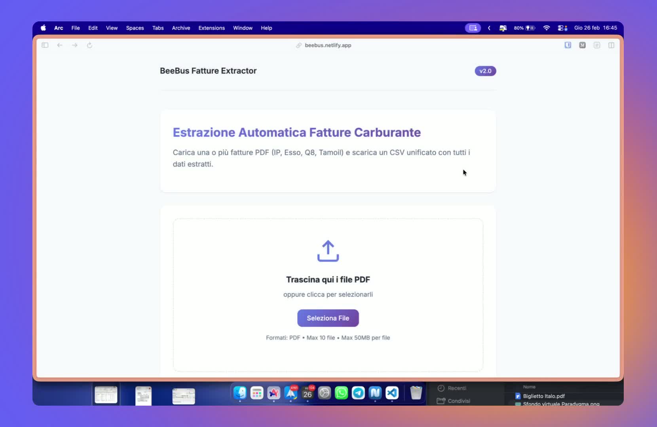657x427 pixels.
Task: Open Launchpad from the Dock
Action: point(257,393)
